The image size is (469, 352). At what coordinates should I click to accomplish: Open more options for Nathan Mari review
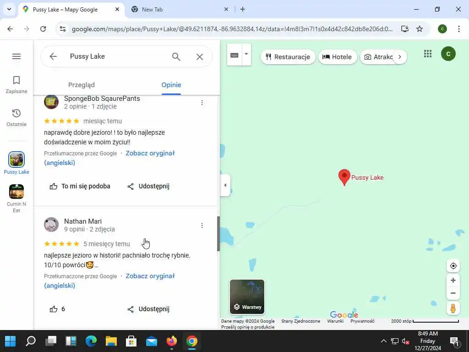click(202, 225)
